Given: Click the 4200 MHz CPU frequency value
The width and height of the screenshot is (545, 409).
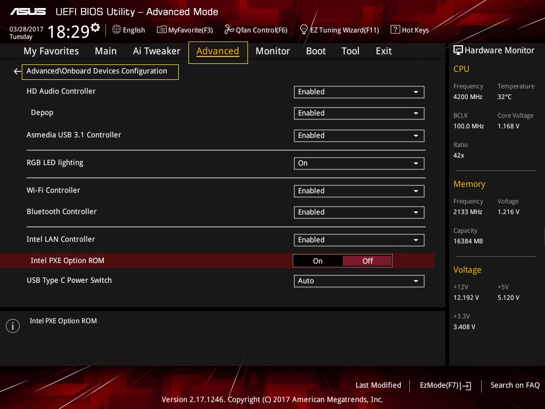Looking at the screenshot, I should pos(468,97).
